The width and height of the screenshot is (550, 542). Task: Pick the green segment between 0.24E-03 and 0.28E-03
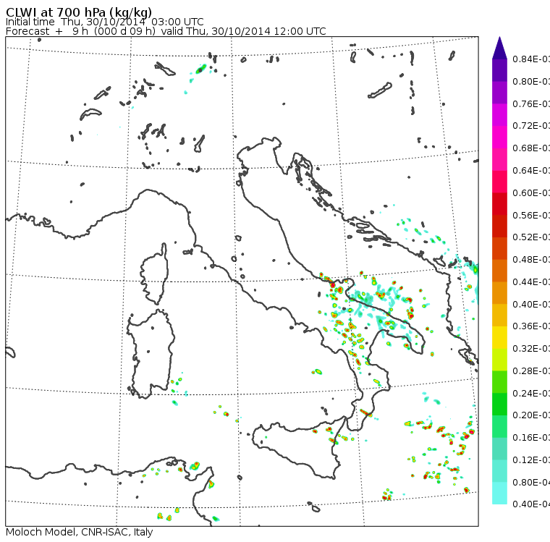(499, 381)
